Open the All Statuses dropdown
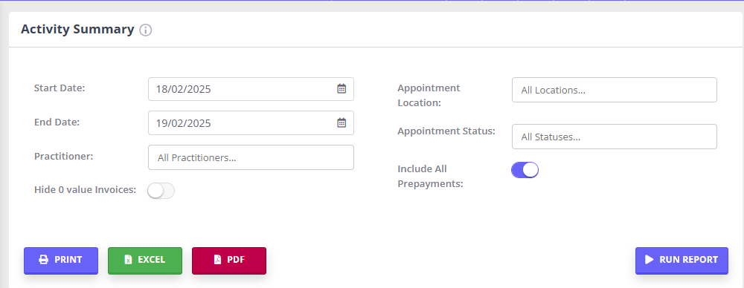744x288 pixels. [615, 137]
